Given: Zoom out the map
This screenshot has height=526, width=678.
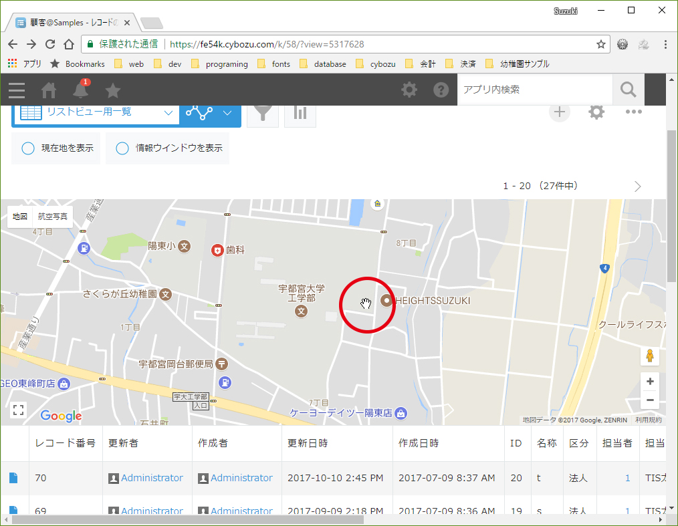Looking at the screenshot, I should coord(649,400).
